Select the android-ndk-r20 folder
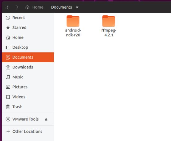Screen dimensions: 171x141 [x=73, y=26]
